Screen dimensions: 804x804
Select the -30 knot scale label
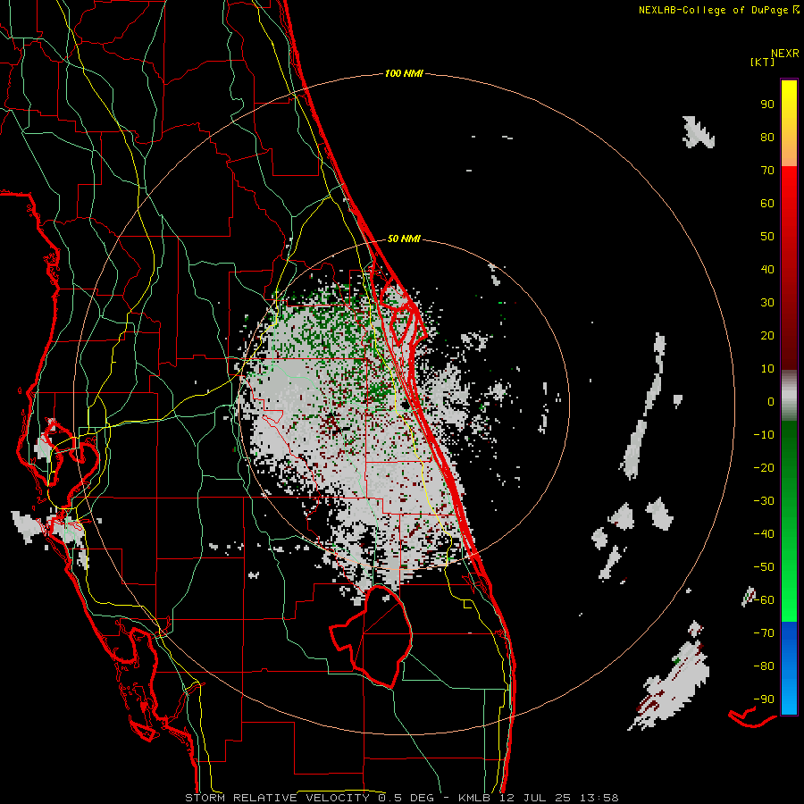point(764,501)
